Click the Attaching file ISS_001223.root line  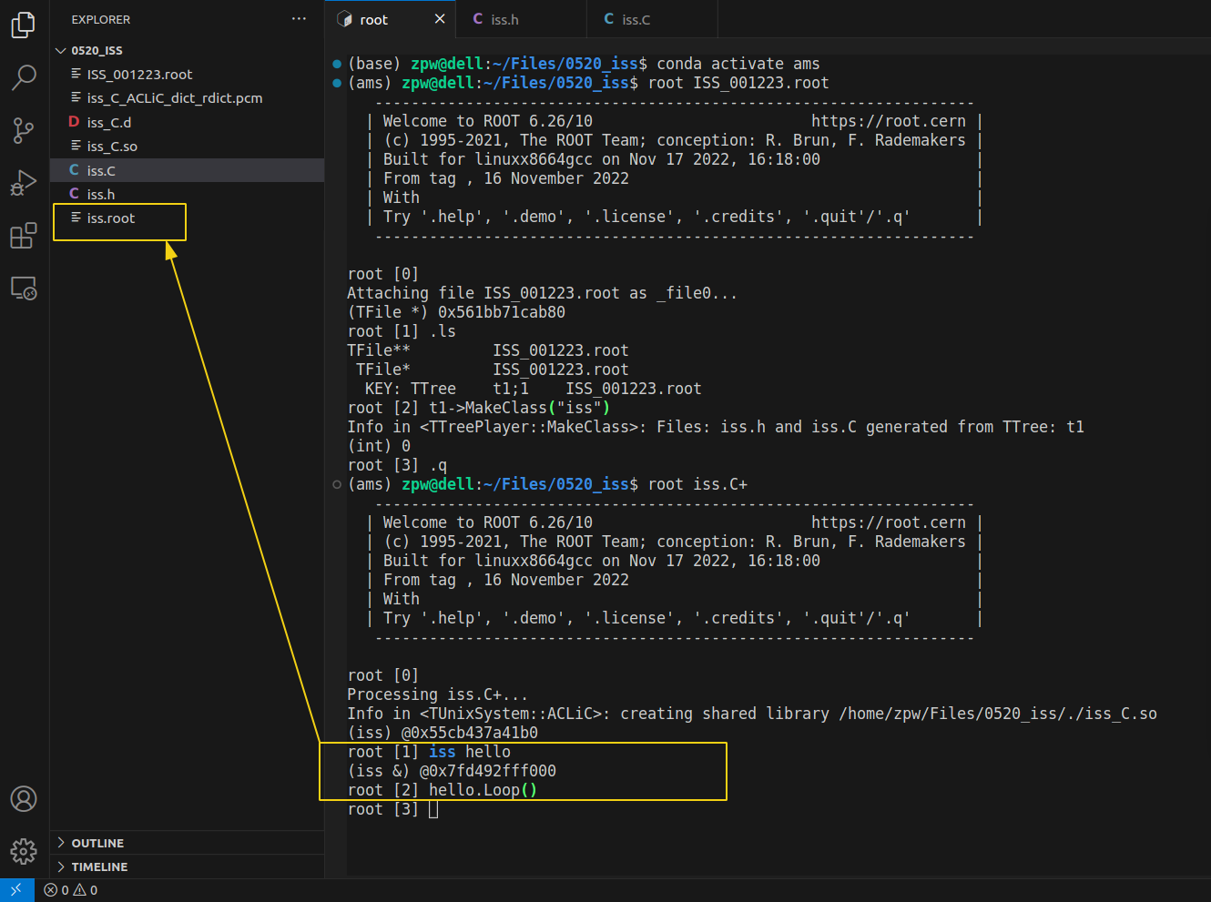point(542,293)
